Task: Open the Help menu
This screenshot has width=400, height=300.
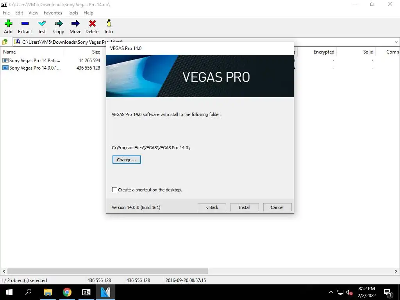Action: tap(89, 13)
